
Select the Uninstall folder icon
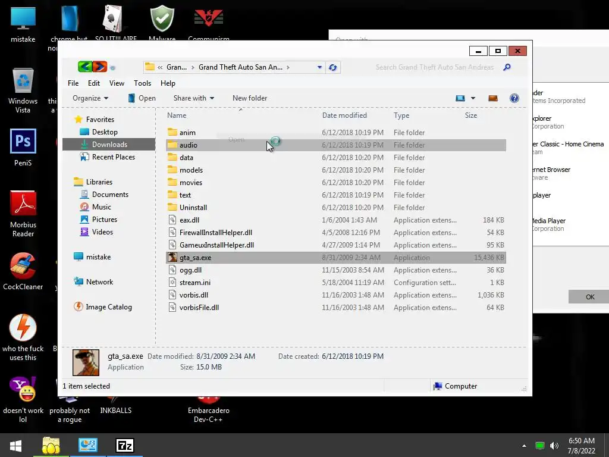click(x=172, y=207)
